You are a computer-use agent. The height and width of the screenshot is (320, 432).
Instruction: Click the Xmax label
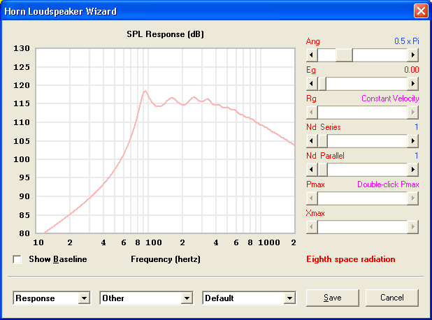tap(315, 213)
